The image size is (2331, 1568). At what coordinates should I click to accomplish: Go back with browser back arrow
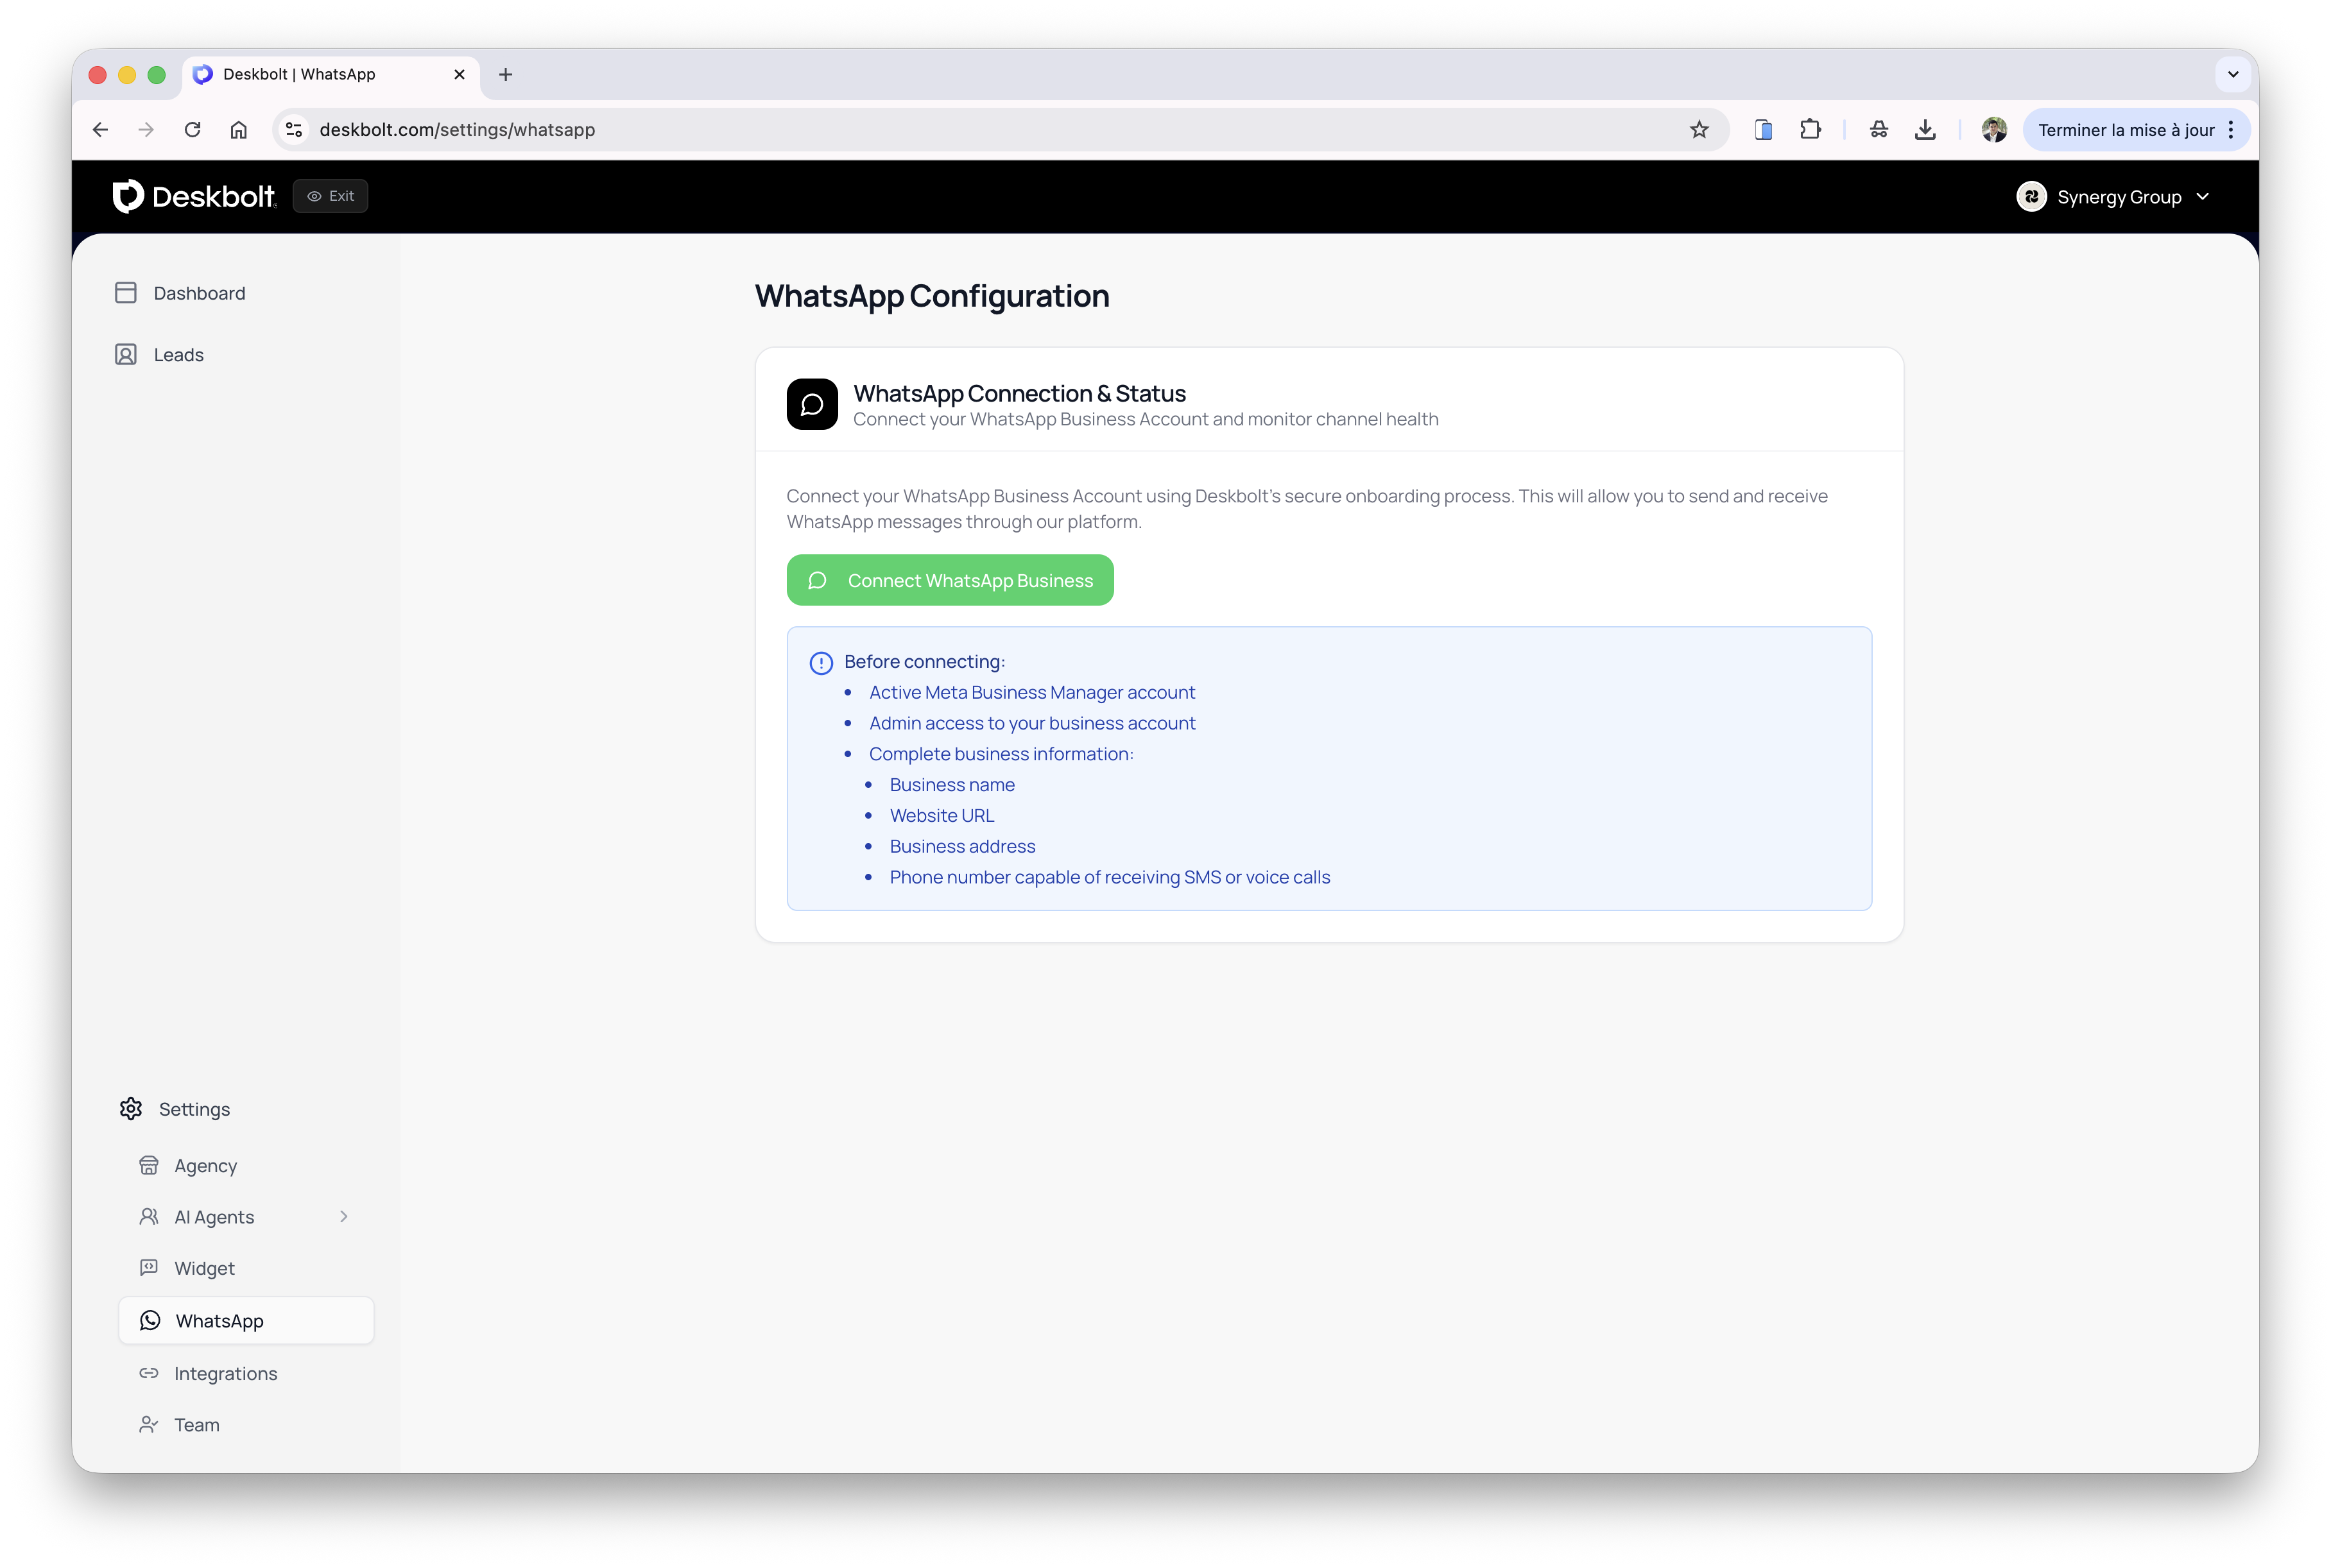click(100, 130)
